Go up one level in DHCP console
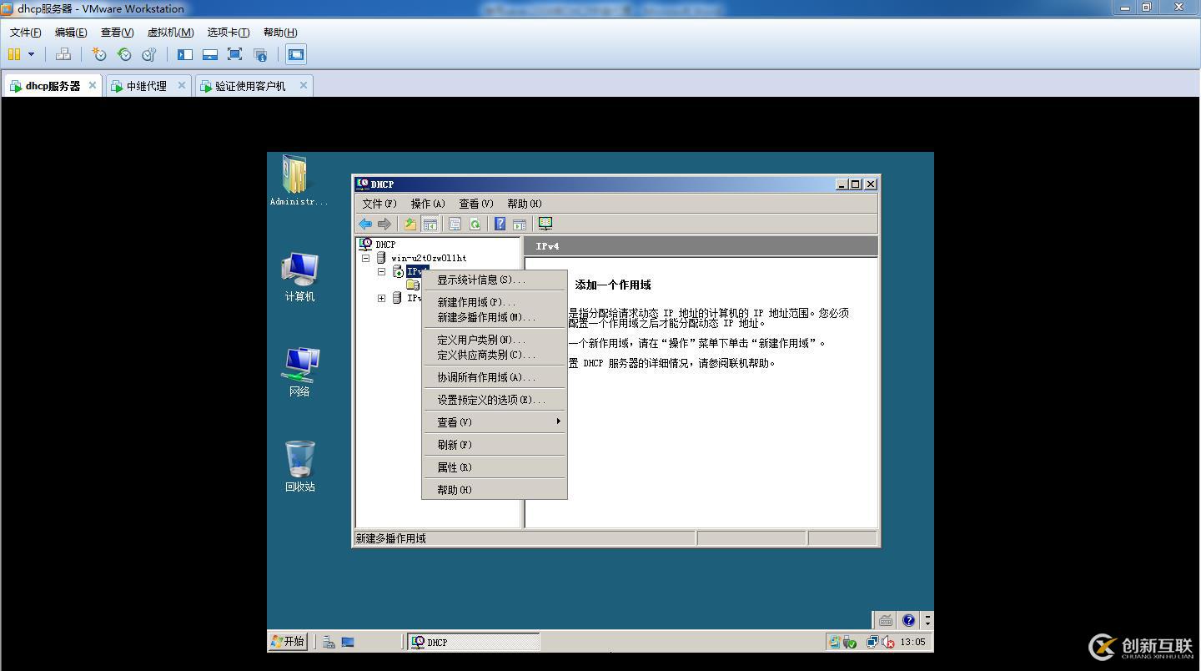This screenshot has width=1201, height=671. [x=410, y=224]
